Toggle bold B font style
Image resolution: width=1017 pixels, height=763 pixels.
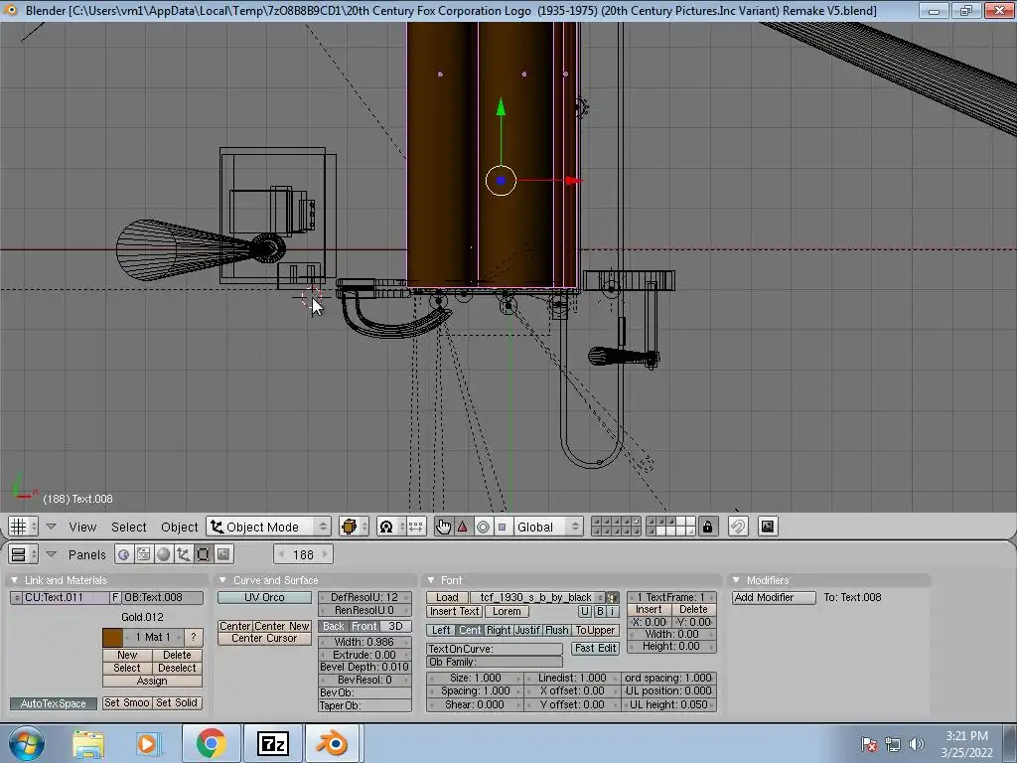click(x=600, y=611)
